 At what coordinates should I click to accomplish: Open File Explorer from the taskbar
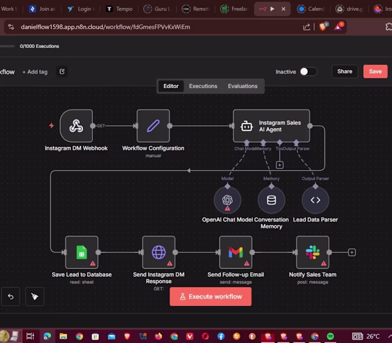(63, 336)
